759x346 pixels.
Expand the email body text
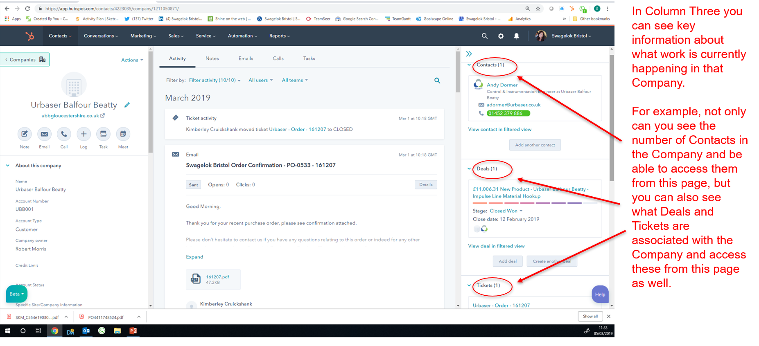coord(194,257)
